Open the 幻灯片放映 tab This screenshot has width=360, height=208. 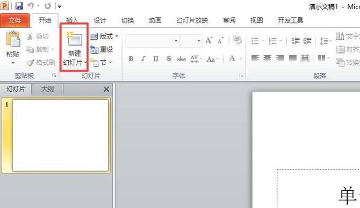[192, 20]
